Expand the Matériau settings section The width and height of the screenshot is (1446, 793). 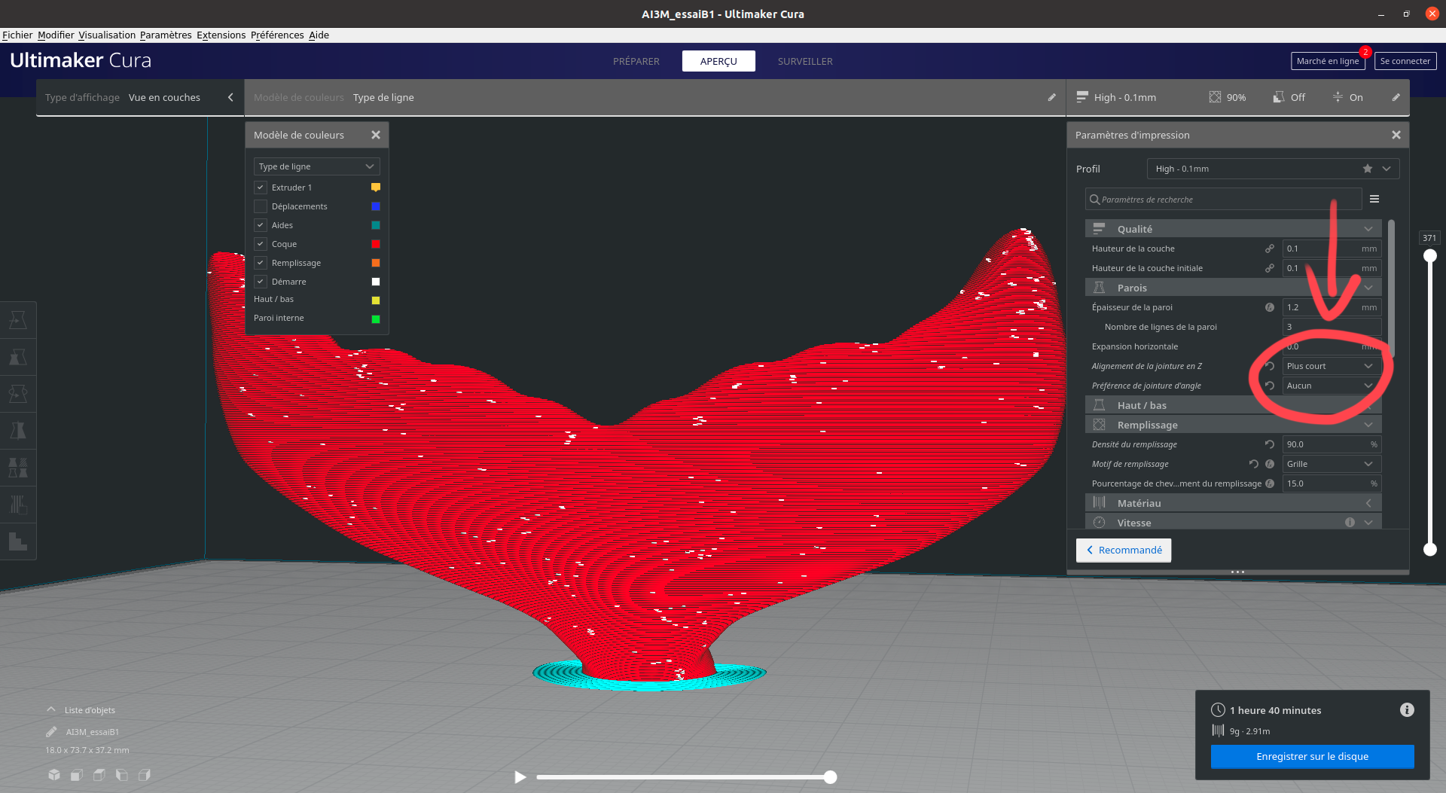click(1233, 503)
